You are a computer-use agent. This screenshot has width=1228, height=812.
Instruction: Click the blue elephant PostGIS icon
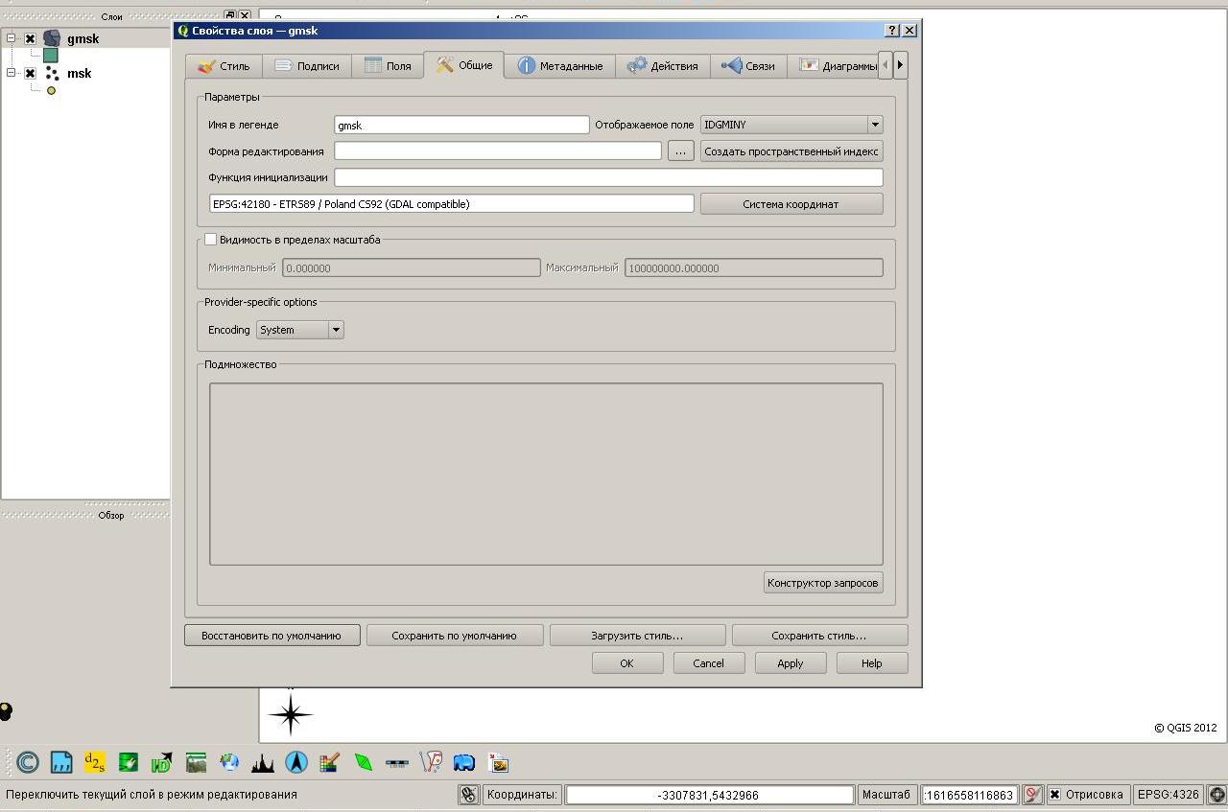[x=464, y=762]
